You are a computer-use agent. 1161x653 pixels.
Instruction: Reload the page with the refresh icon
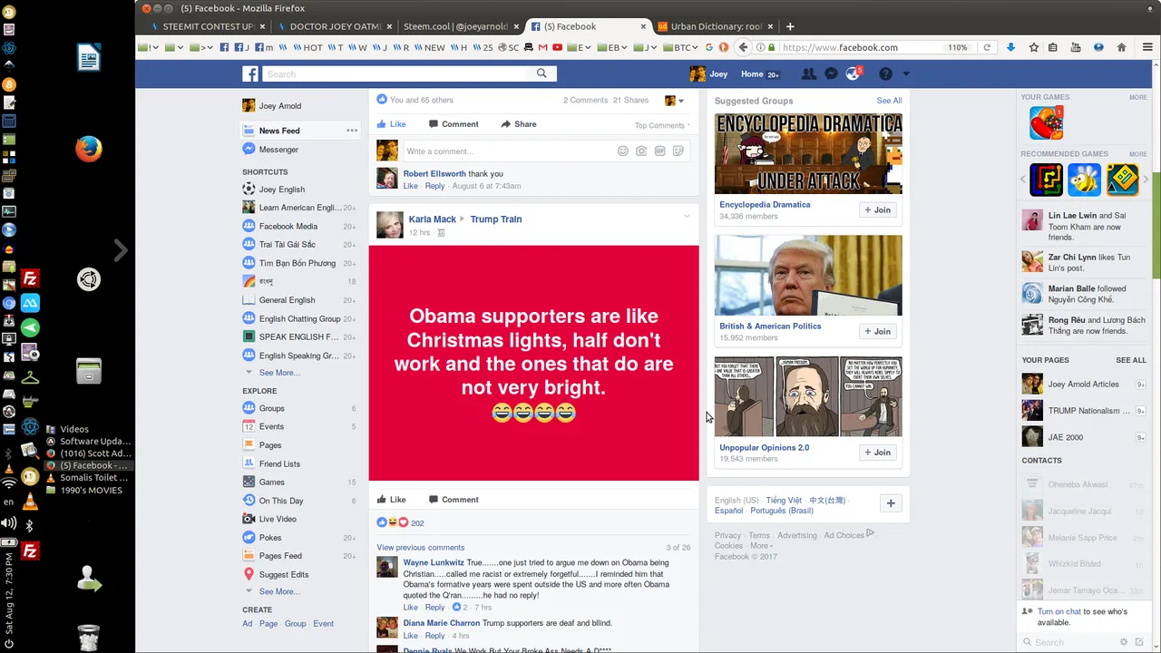point(987,47)
